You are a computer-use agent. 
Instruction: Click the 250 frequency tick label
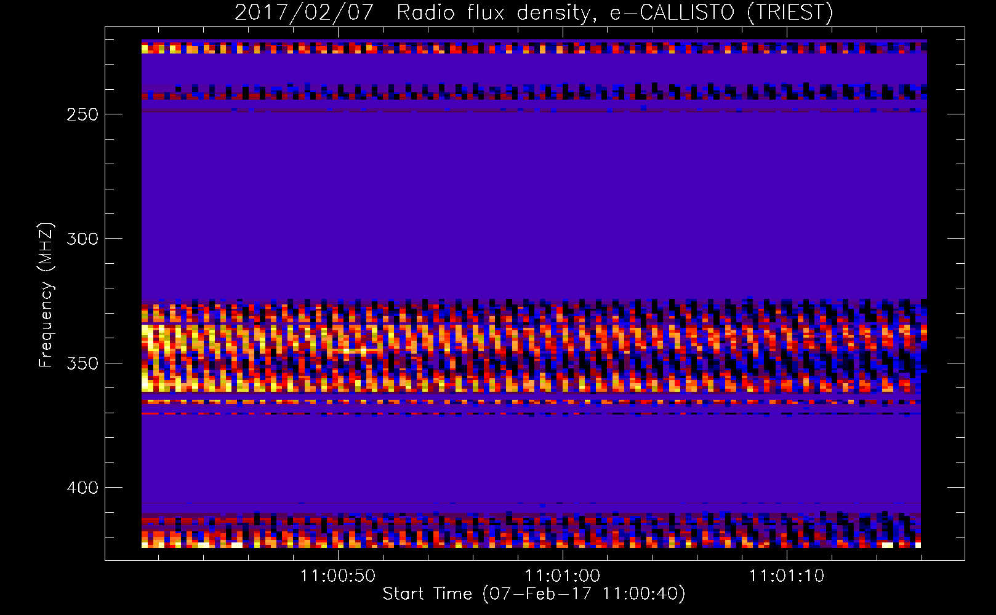tap(82, 114)
